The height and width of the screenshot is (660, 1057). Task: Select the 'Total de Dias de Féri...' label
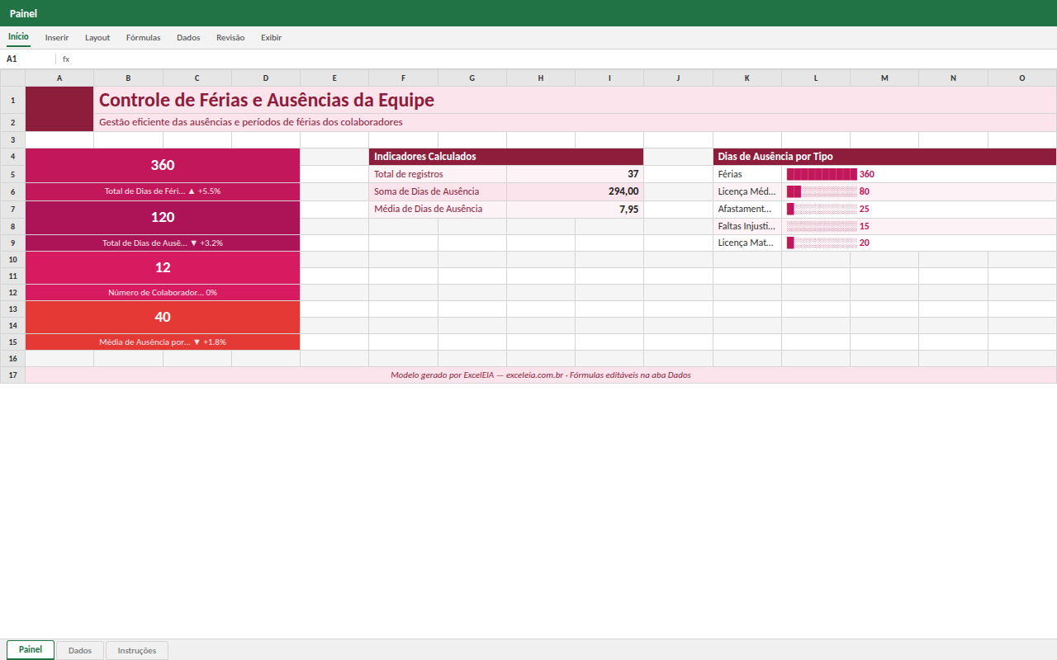pos(163,191)
